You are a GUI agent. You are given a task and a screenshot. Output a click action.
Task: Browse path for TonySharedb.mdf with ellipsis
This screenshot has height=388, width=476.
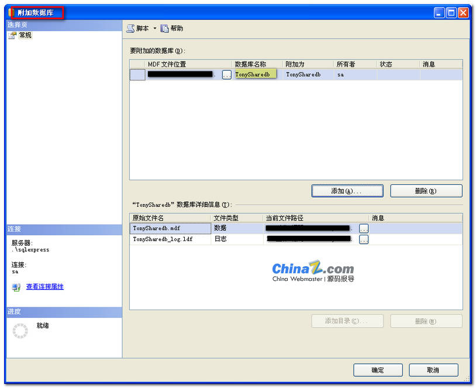364,228
